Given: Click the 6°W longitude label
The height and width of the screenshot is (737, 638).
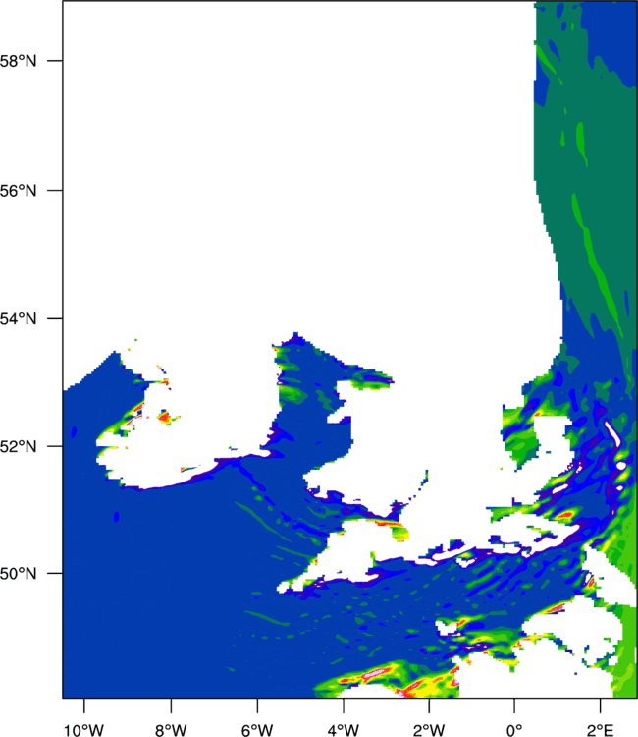Looking at the screenshot, I should pyautogui.click(x=257, y=730).
